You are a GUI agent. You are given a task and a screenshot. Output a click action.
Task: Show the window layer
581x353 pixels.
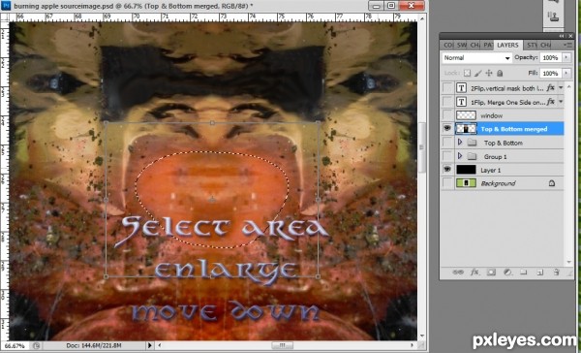coord(447,115)
